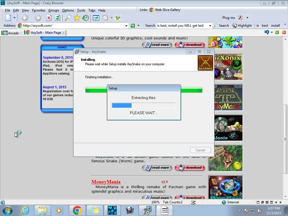Click the September 8, 2015 news heading
The width and height of the screenshot is (288, 216).
point(58,57)
